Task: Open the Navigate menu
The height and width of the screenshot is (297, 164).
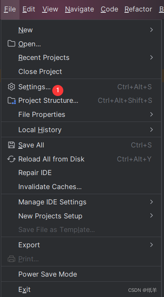Action: point(79,9)
